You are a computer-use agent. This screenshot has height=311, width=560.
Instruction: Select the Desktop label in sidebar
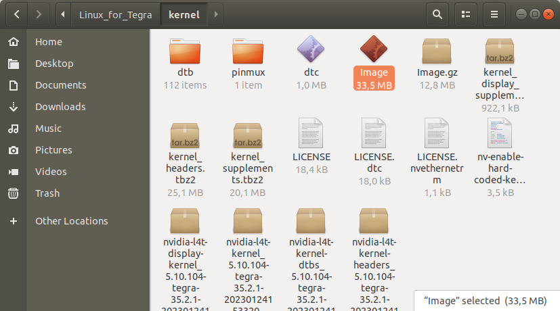point(54,64)
